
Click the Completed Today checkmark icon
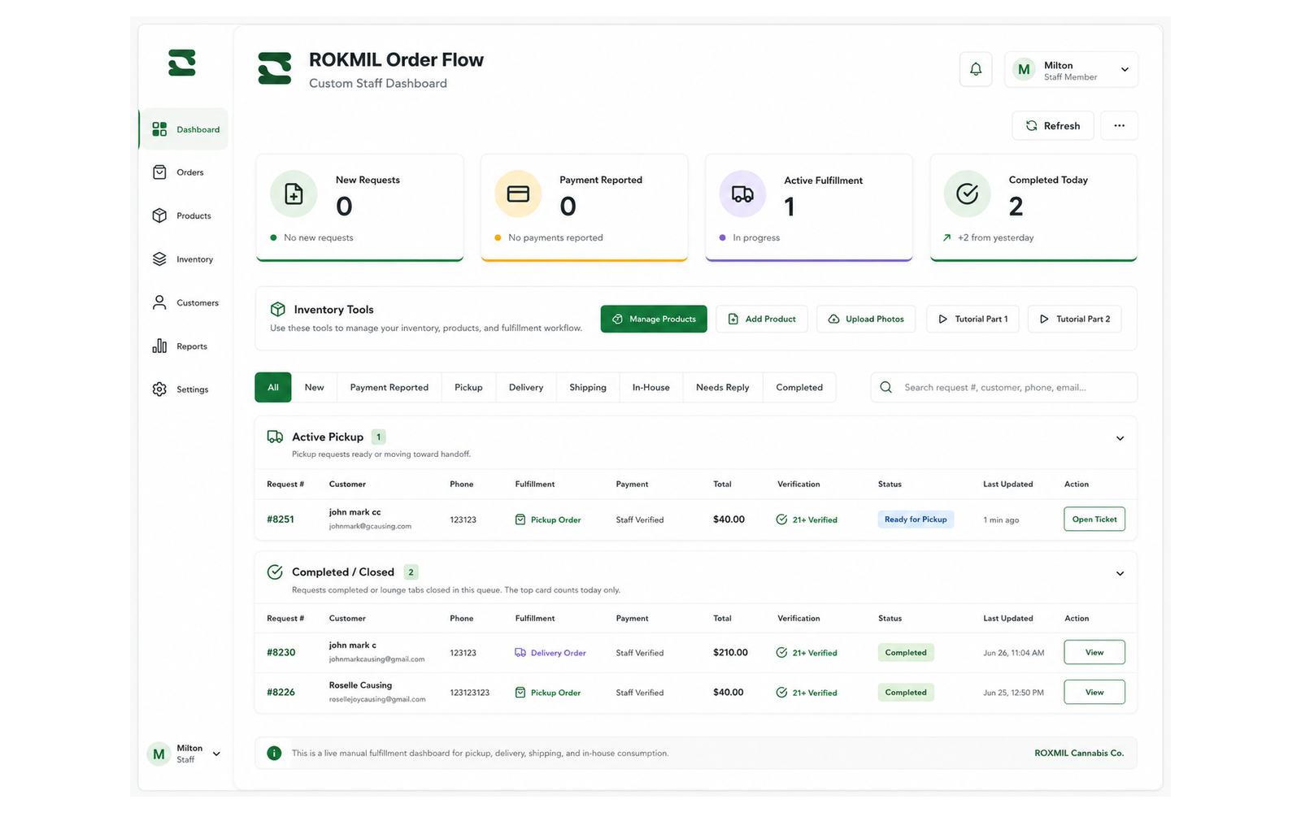tap(967, 193)
